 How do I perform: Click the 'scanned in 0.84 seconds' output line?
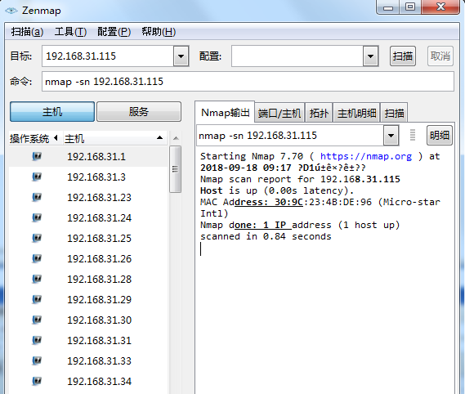tap(266, 236)
